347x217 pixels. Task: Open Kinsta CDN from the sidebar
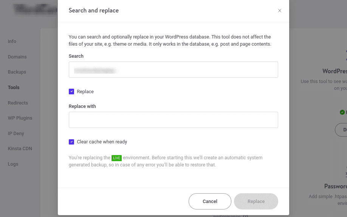point(20,149)
